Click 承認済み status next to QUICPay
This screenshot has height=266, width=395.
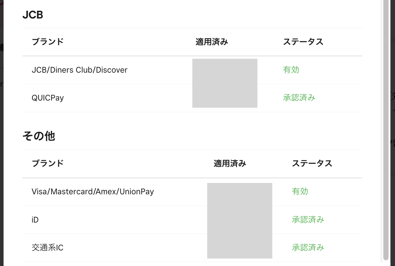point(299,98)
